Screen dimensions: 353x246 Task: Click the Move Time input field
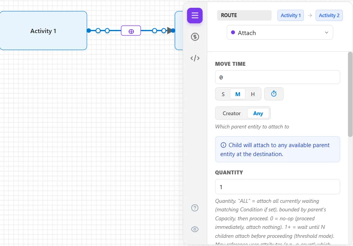click(277, 77)
